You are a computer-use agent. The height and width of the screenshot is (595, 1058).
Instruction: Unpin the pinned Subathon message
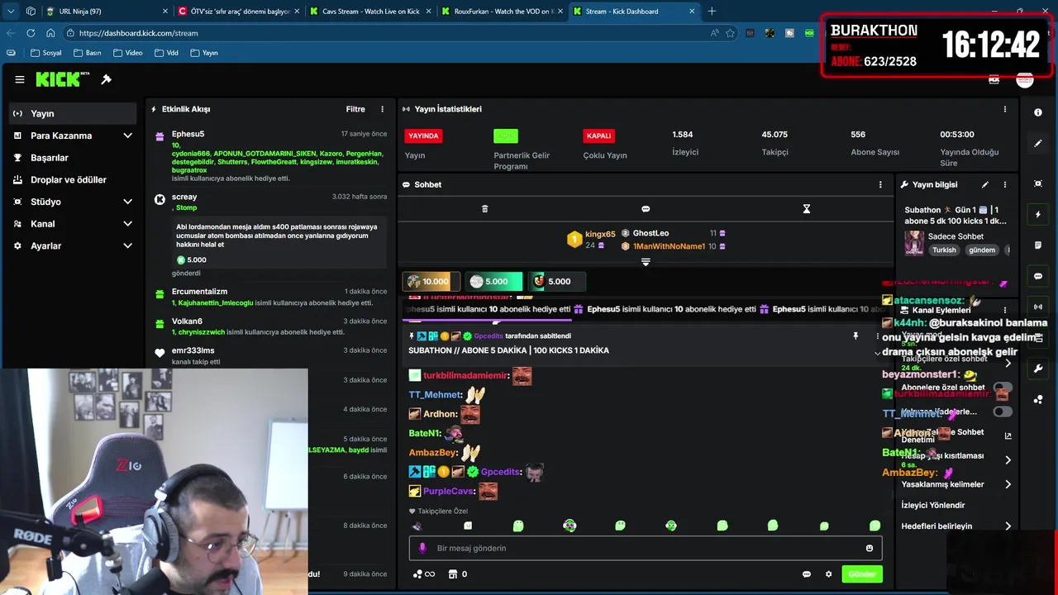855,336
